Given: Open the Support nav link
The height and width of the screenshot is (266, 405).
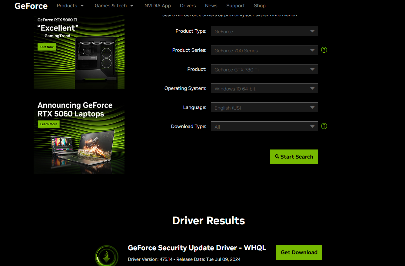Looking at the screenshot, I should (x=236, y=6).
